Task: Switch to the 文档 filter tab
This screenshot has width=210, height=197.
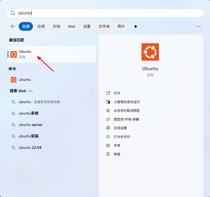Action: pyautogui.click(x=56, y=26)
